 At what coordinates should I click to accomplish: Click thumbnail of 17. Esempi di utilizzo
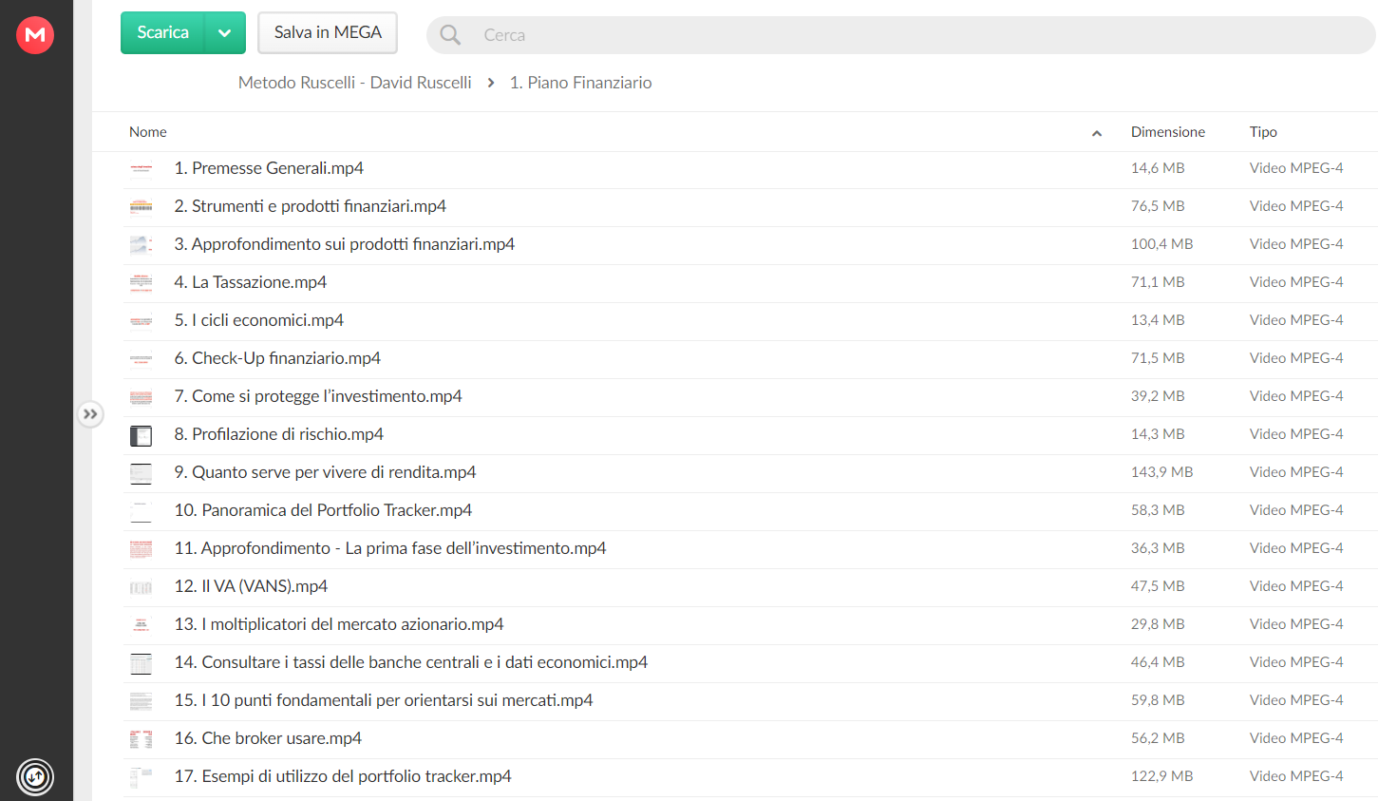coord(141,777)
